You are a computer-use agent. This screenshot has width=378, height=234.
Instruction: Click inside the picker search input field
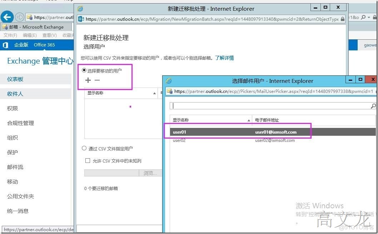pyautogui.click(x=250, y=106)
